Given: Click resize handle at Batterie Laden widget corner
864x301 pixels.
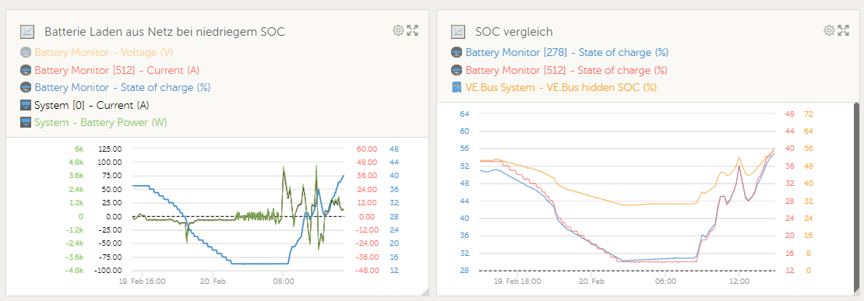Looking at the screenshot, I should coord(425,291).
